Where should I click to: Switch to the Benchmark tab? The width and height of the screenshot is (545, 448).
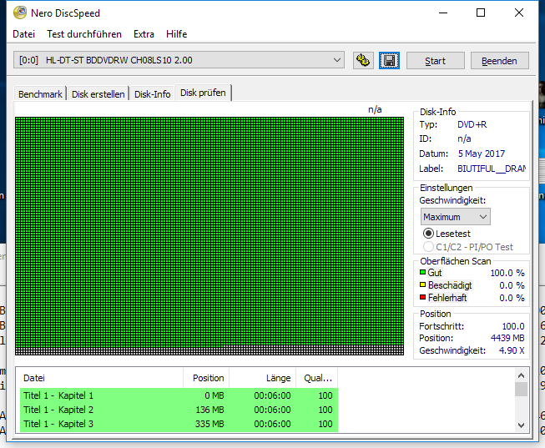pos(40,93)
